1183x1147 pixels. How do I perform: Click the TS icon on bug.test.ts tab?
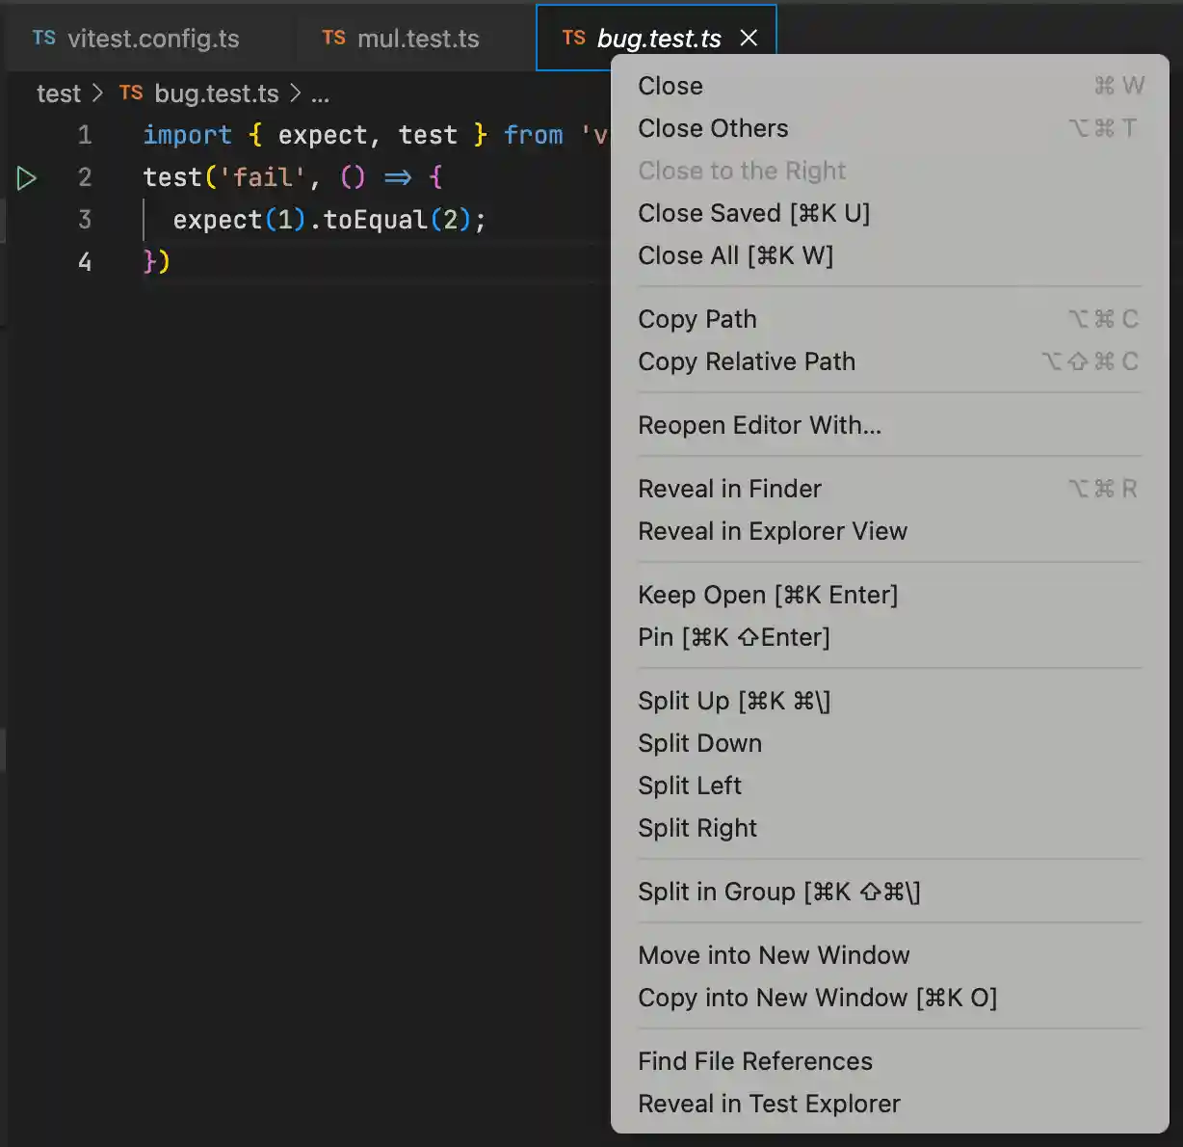pyautogui.click(x=573, y=38)
